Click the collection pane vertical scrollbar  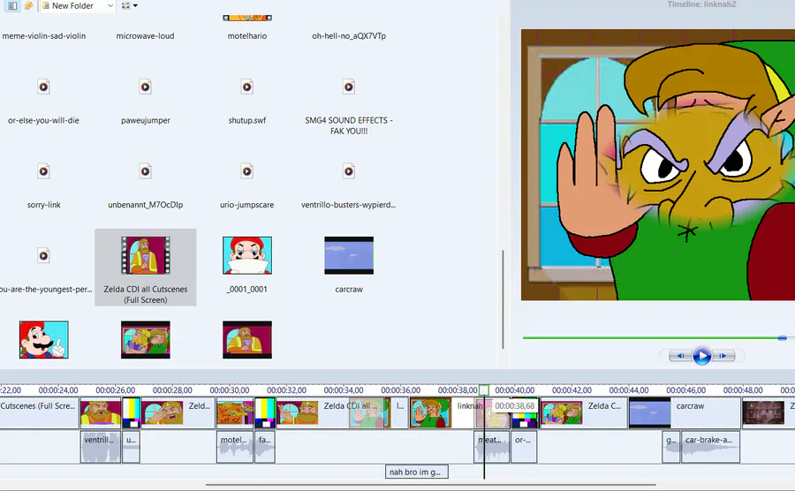pyautogui.click(x=503, y=299)
